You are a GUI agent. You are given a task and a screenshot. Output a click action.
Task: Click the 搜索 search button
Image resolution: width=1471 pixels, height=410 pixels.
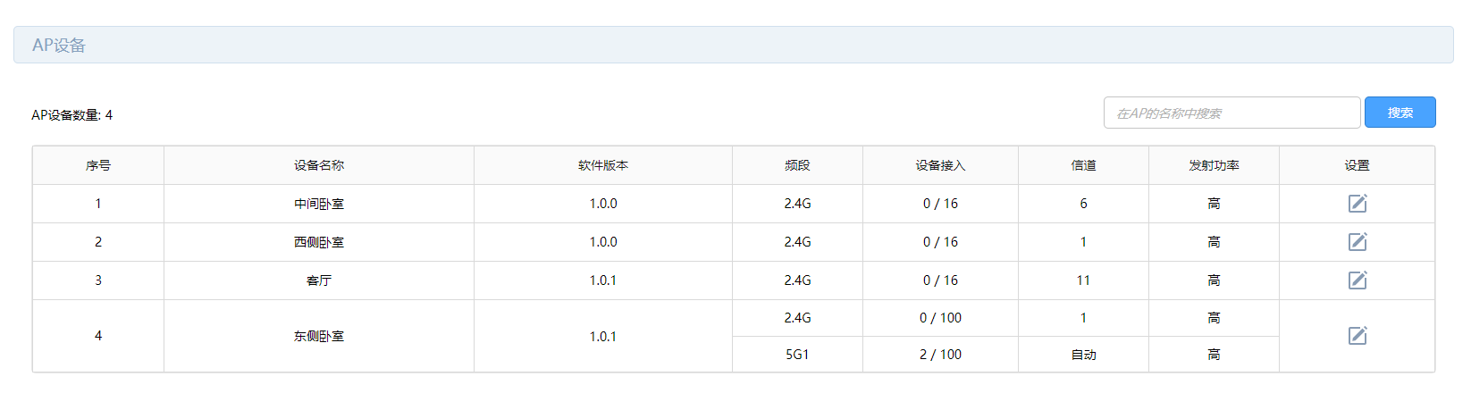point(1400,113)
